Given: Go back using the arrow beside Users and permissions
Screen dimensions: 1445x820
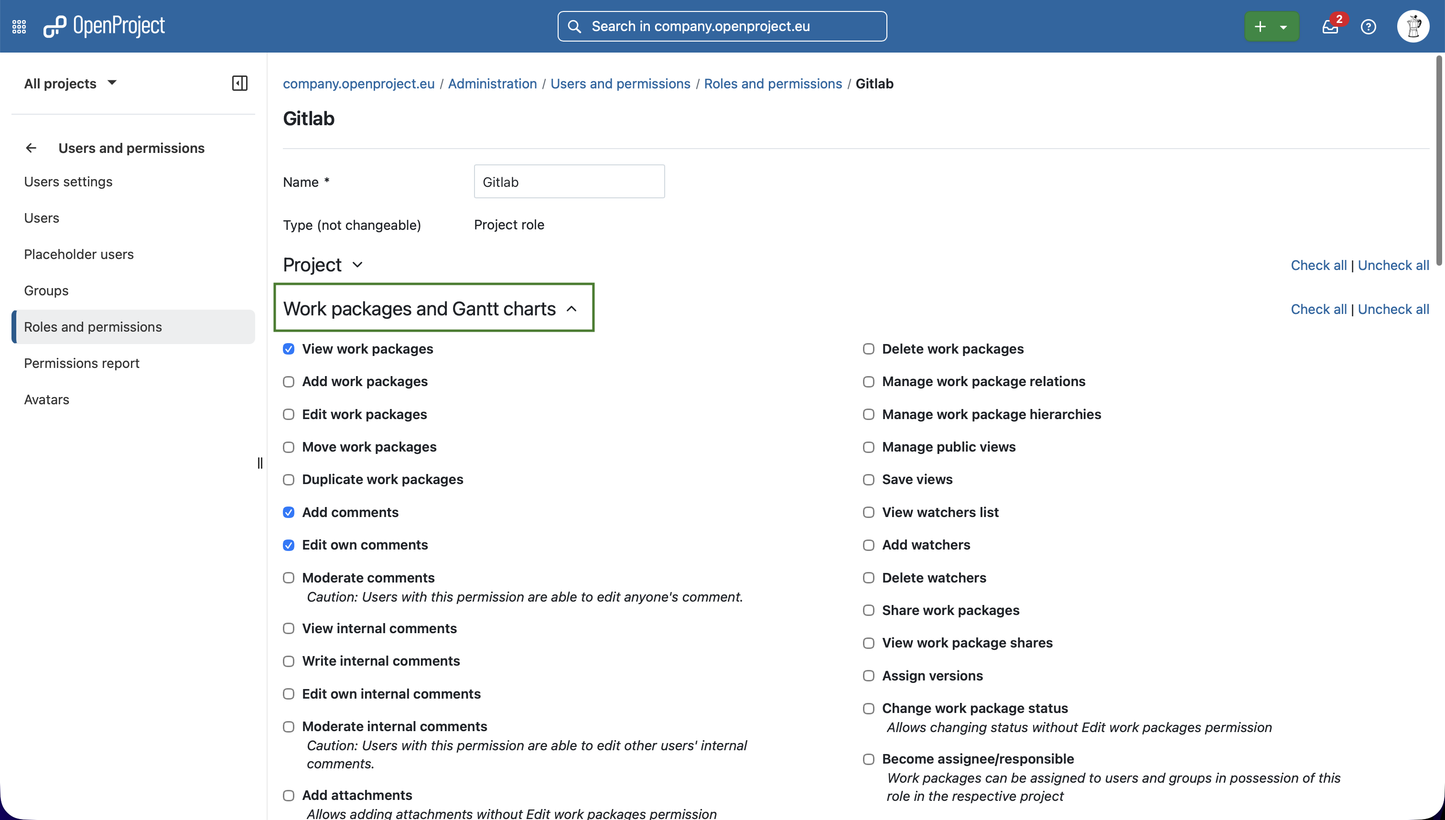Looking at the screenshot, I should pyautogui.click(x=31, y=148).
